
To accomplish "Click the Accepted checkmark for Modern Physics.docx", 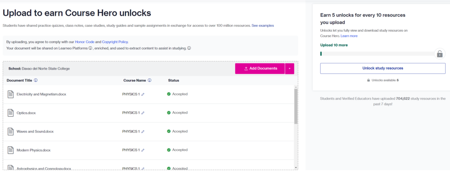I will click(x=169, y=150).
